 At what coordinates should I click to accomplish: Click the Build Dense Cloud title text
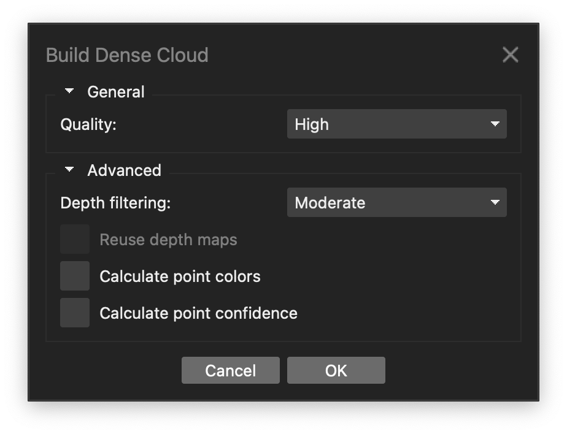tap(127, 55)
